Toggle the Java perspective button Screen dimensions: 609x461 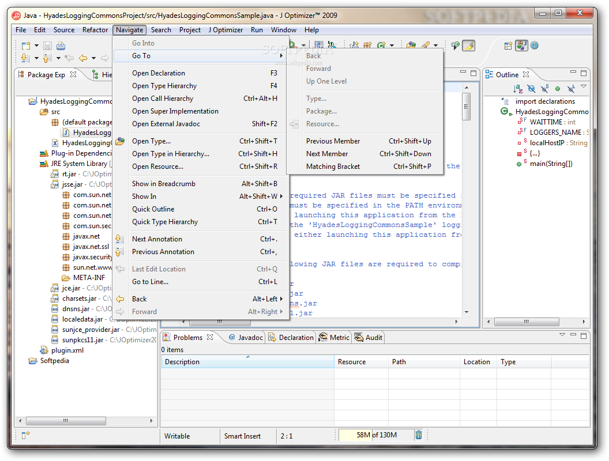coord(521,46)
